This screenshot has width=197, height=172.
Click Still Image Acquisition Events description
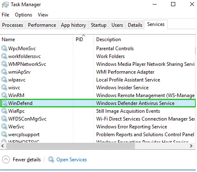point(128,111)
